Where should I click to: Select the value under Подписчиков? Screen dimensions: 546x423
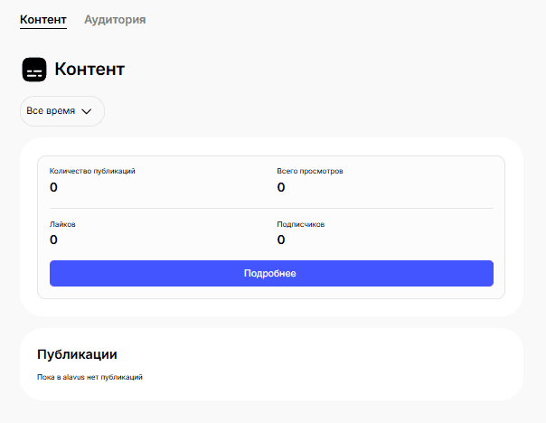pyautogui.click(x=281, y=240)
